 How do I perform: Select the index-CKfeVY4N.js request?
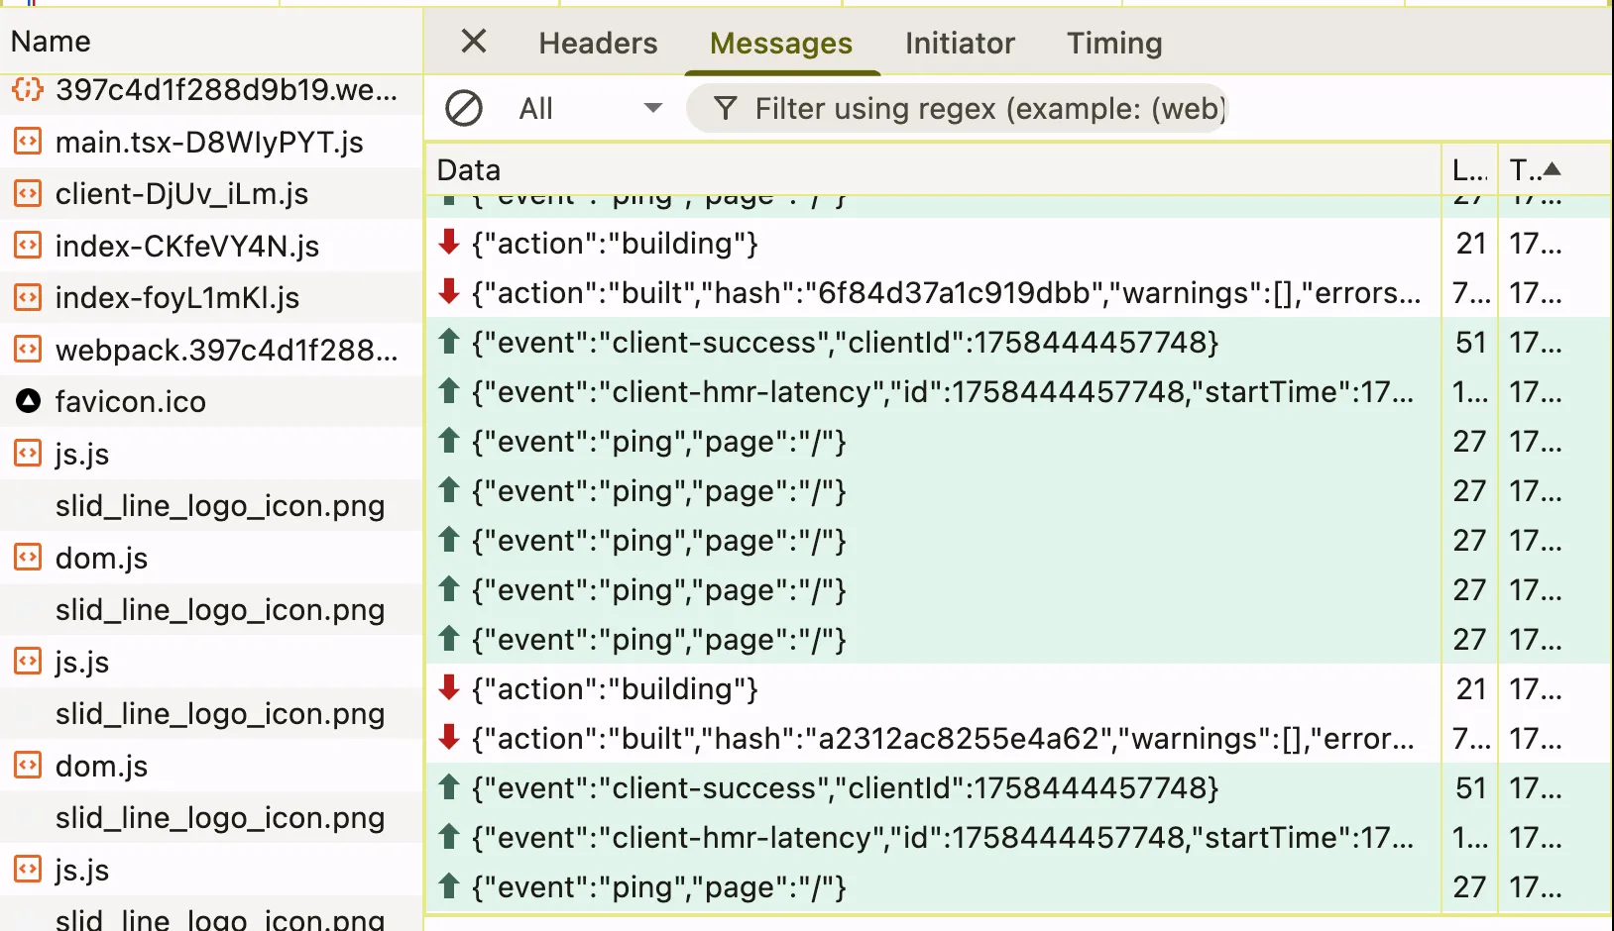[187, 246]
